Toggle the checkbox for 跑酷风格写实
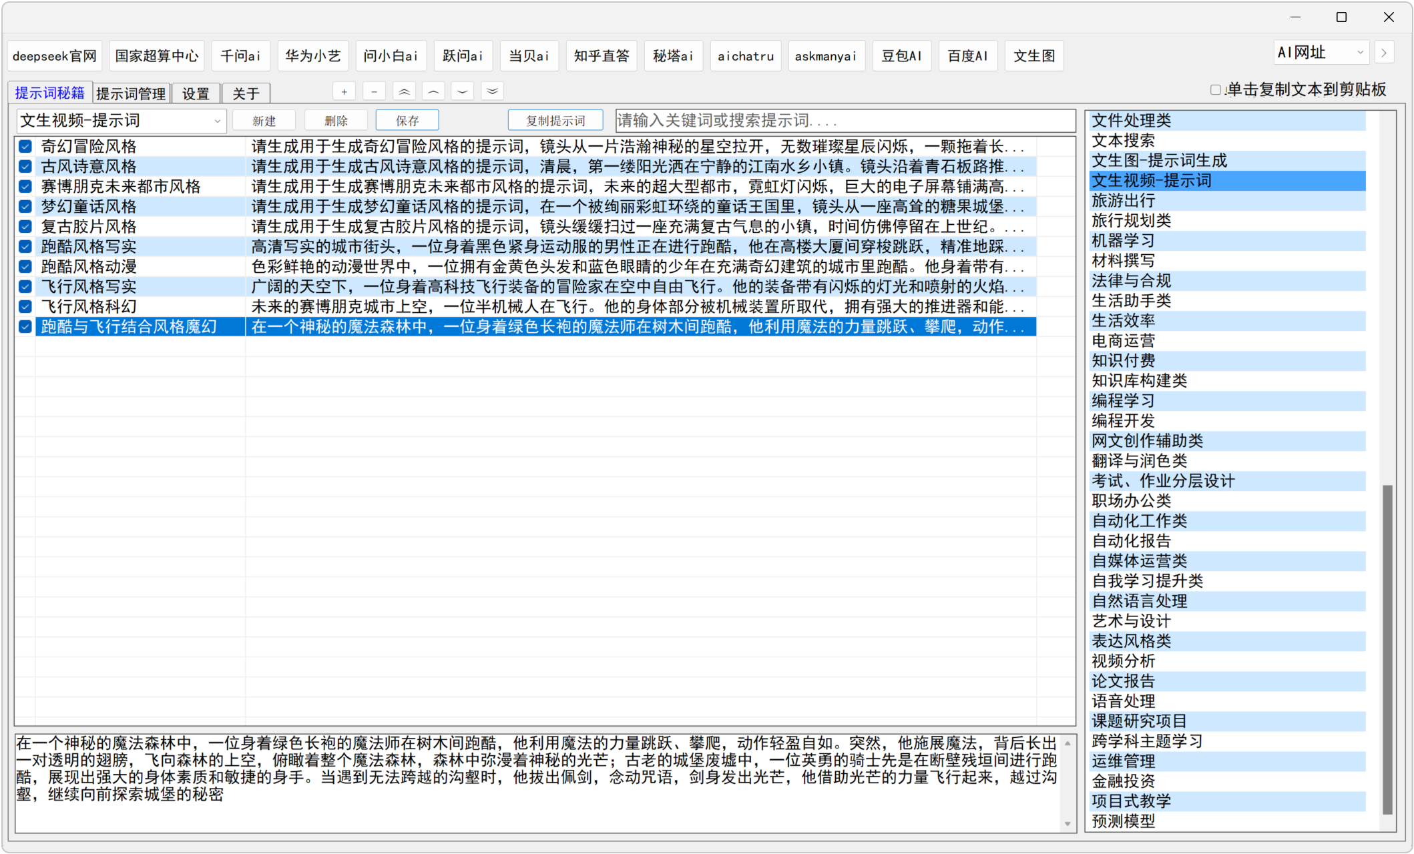 25,246
